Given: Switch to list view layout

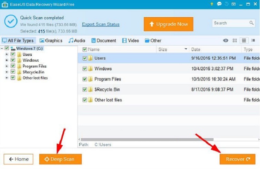Looking at the screenshot, I should [244, 40].
